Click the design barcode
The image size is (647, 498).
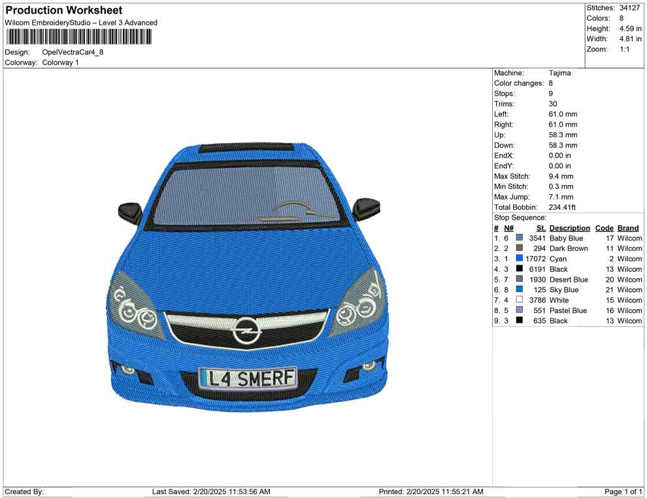coord(77,36)
